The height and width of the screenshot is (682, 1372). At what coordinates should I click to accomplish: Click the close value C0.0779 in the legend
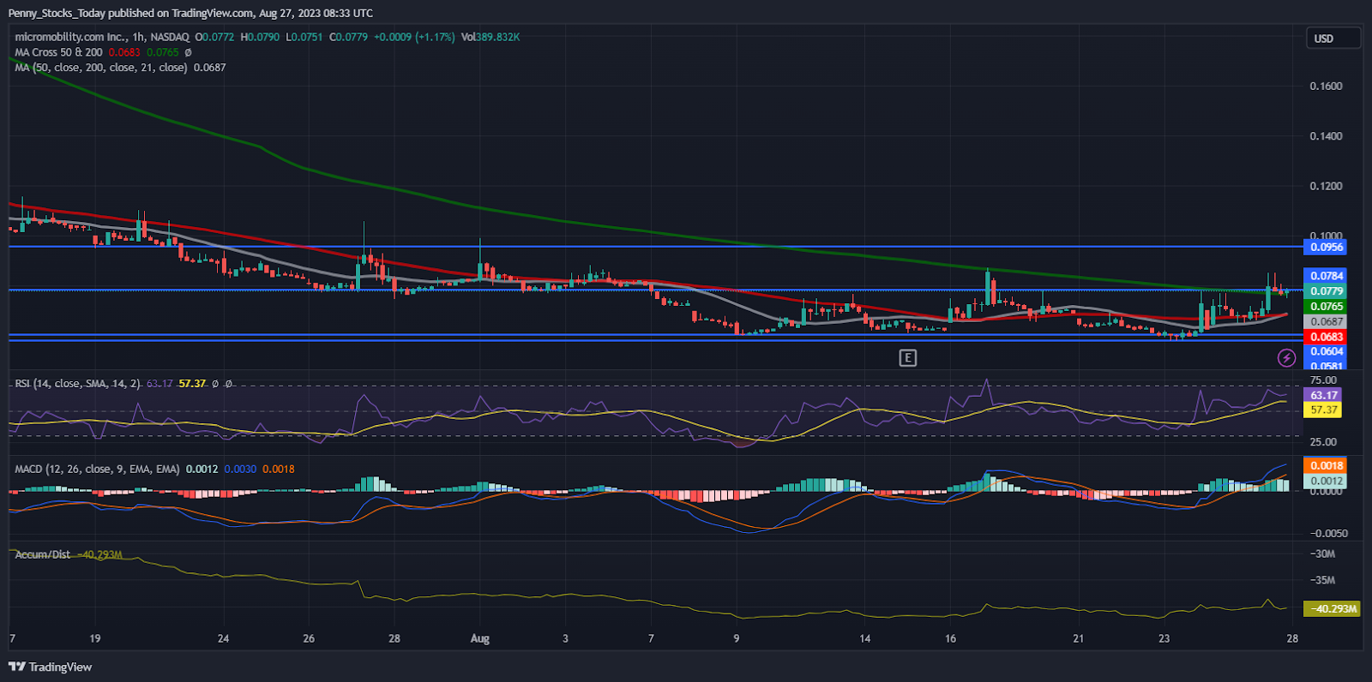pyautogui.click(x=349, y=37)
